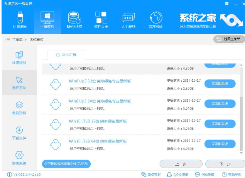
Task: Click the Win8 Up3 32位 纯净绿色专业最新版 title
Action: coord(100,81)
